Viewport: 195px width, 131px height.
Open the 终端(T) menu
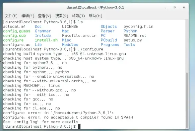(x=78, y=16)
